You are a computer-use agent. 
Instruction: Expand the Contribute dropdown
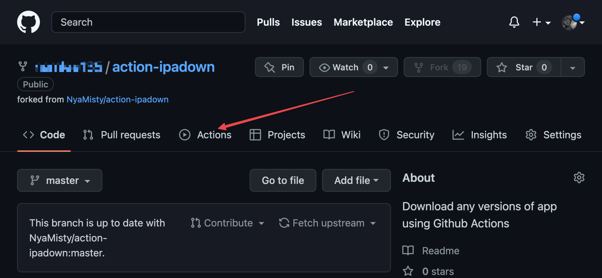click(228, 223)
